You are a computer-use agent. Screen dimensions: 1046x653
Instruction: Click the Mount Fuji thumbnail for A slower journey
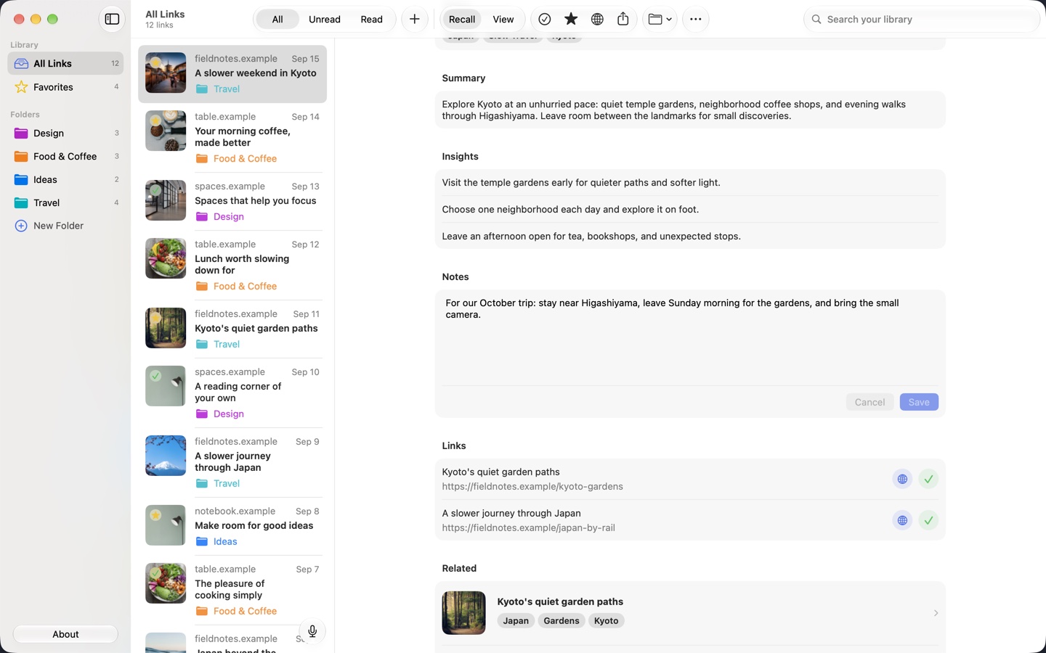[166, 456]
